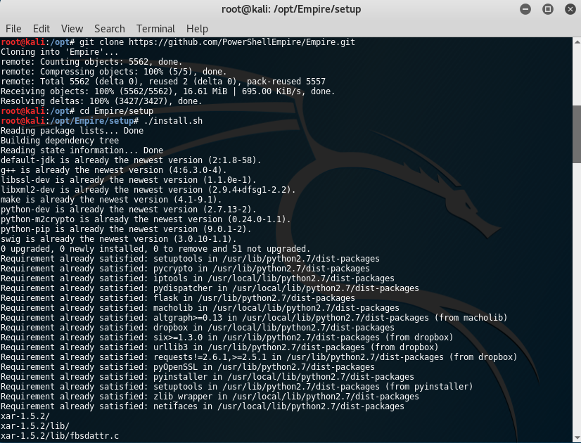Click the 'python-m2crypto' version line
The height and width of the screenshot is (443, 581).
click(x=146, y=219)
